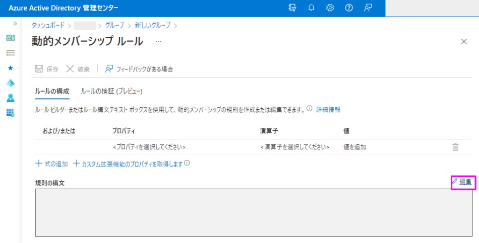Open the dashboard icon in left sidebar
The width and height of the screenshot is (479, 243).
10,38
